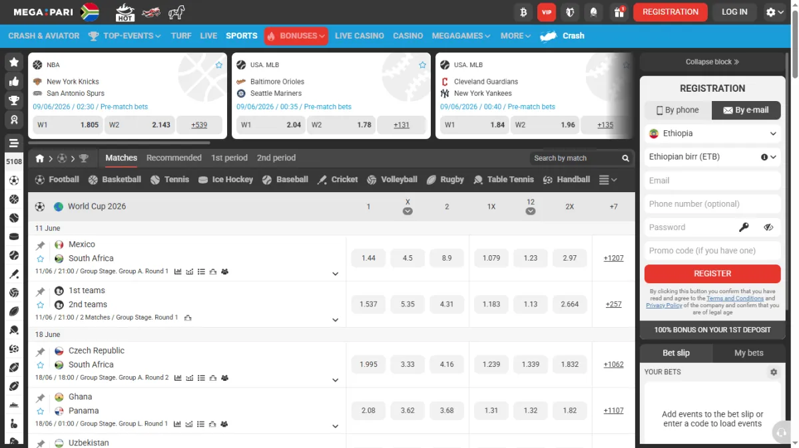Screen dimensions: 799x448
Task: Switch to the 1st period tab
Action: click(x=229, y=158)
